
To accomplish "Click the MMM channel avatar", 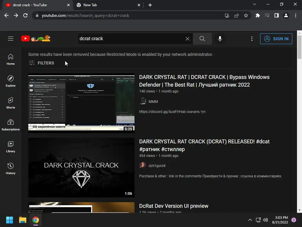I will click(x=143, y=101).
